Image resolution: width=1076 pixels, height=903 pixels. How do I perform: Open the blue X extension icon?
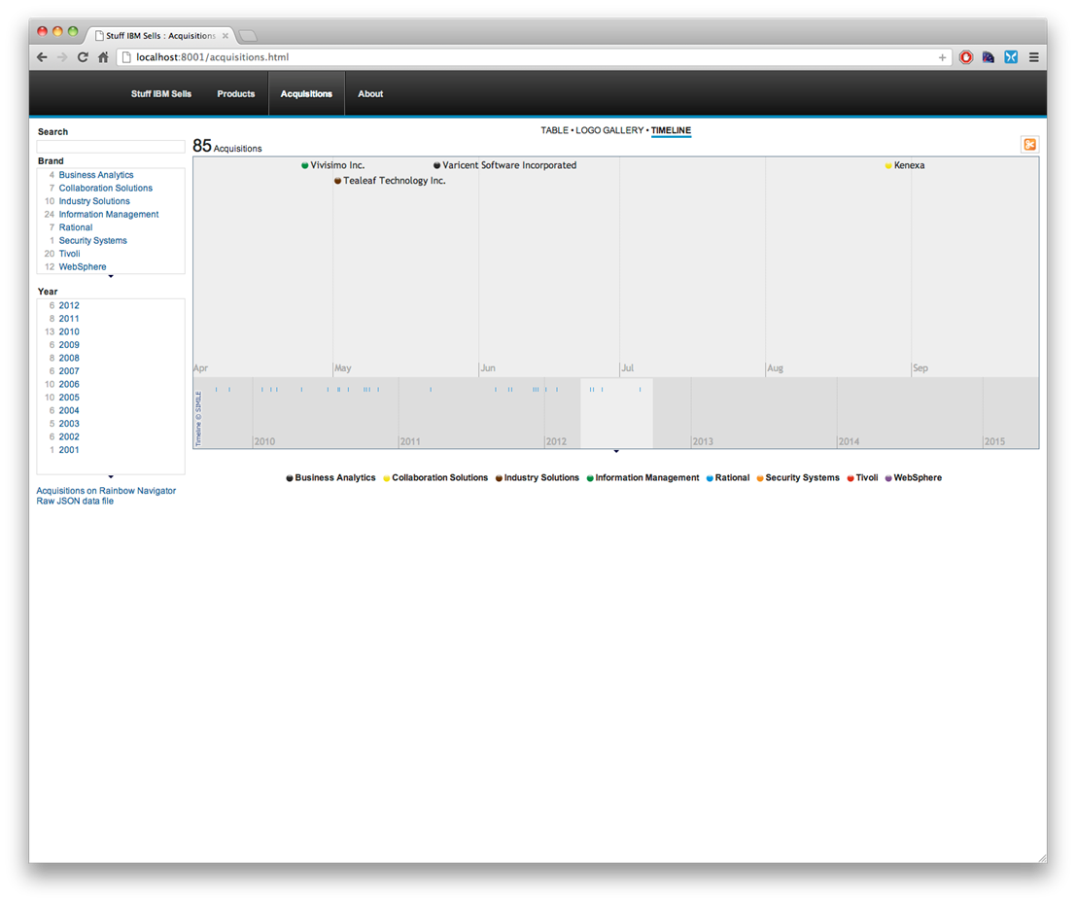click(x=1011, y=57)
